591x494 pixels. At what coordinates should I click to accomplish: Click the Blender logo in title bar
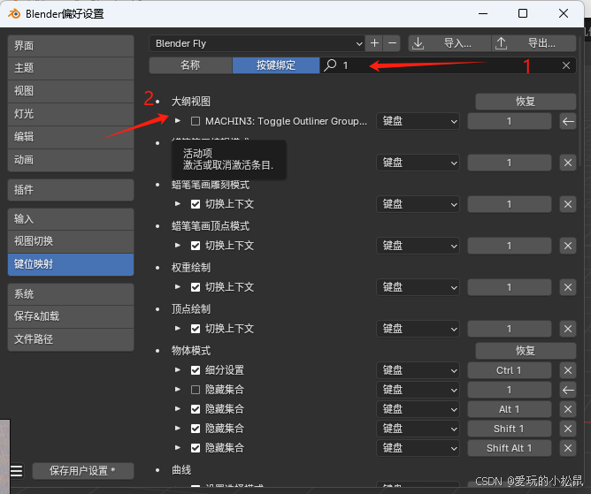pyautogui.click(x=14, y=14)
